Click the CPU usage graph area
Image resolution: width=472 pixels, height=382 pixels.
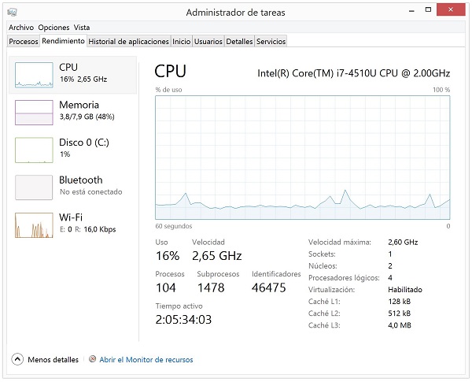pos(303,158)
